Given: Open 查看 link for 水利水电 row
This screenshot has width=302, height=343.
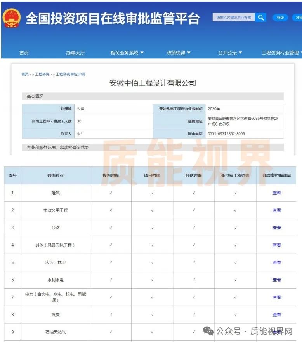Looking at the screenshot, I should click(277, 280).
